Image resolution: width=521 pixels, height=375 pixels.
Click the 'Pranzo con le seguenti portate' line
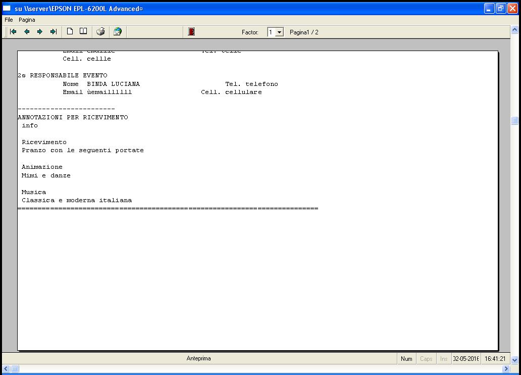83,151
